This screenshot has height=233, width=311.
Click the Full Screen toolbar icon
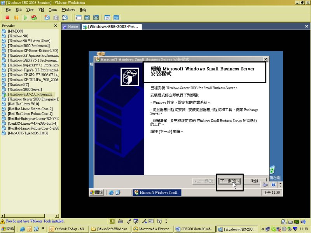[x=87, y=17]
